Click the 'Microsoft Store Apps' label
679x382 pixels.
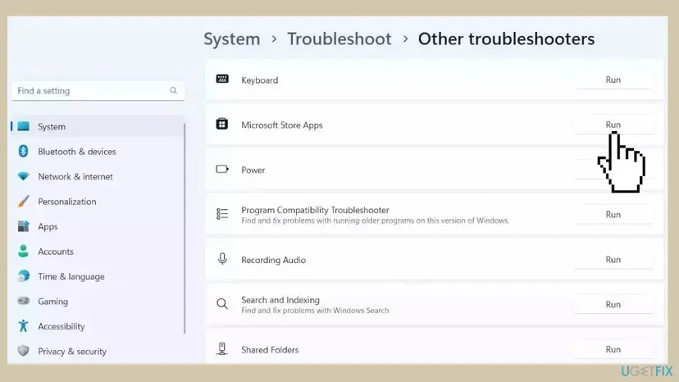(x=282, y=125)
